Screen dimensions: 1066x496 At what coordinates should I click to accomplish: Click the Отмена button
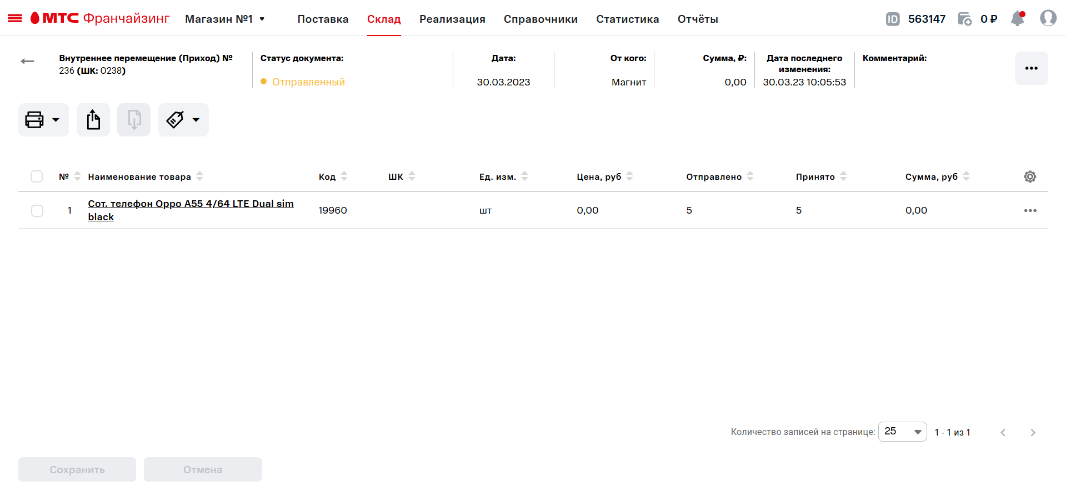[x=203, y=469]
